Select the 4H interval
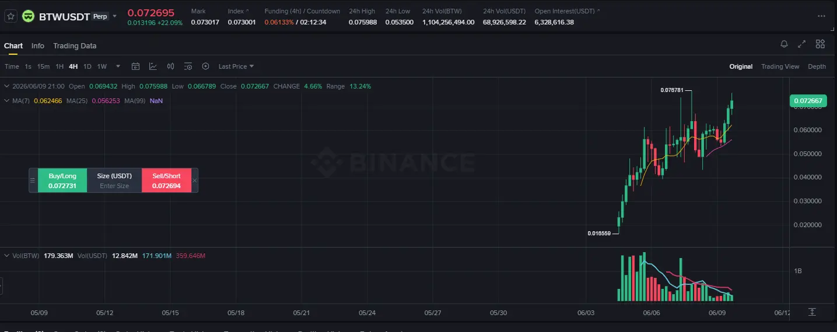Screen dimensions: 837x332 coord(73,66)
